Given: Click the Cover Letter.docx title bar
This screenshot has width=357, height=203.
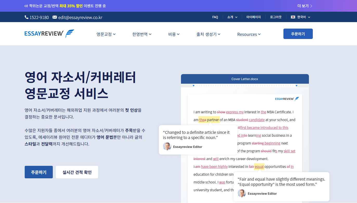Looking at the screenshot, I should [x=245, y=79].
